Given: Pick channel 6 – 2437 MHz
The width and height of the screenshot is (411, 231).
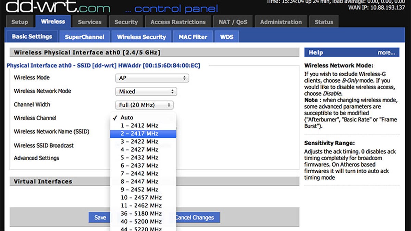Looking at the screenshot, I should click(x=143, y=166).
